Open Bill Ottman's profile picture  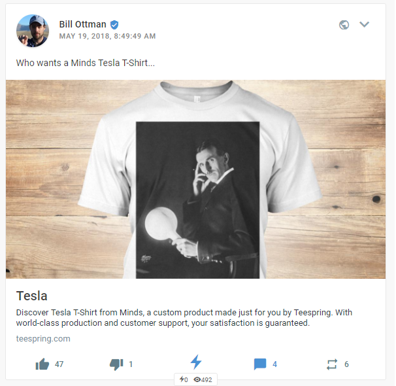33,31
